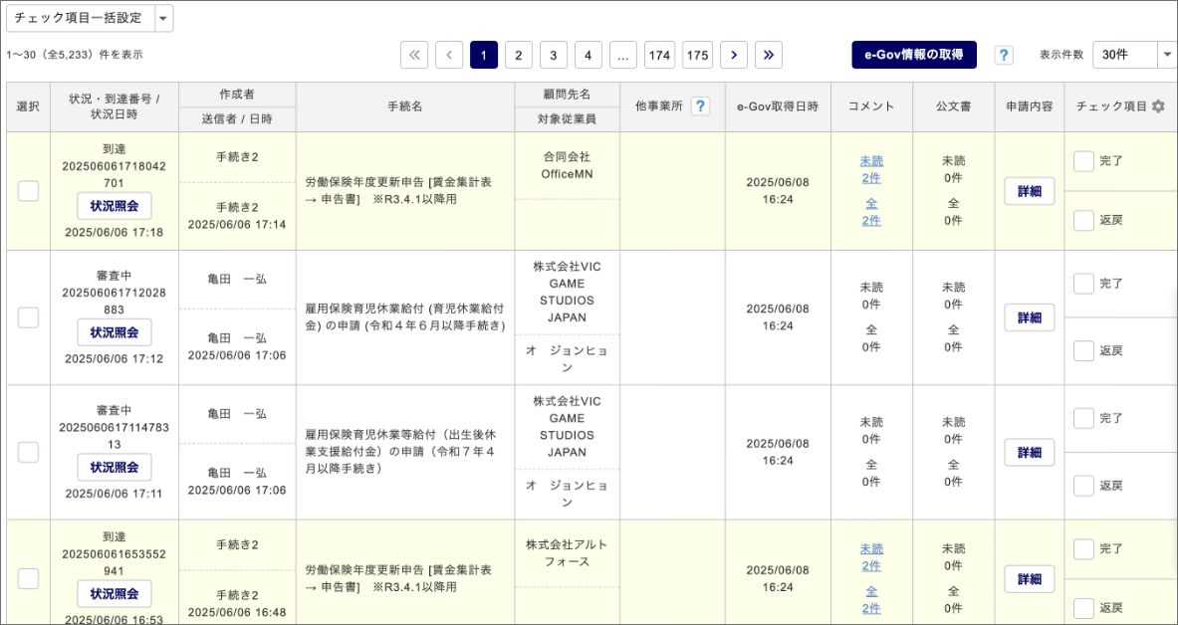Open 詳細 for the 株式会社アルトフォース row

(x=1029, y=578)
